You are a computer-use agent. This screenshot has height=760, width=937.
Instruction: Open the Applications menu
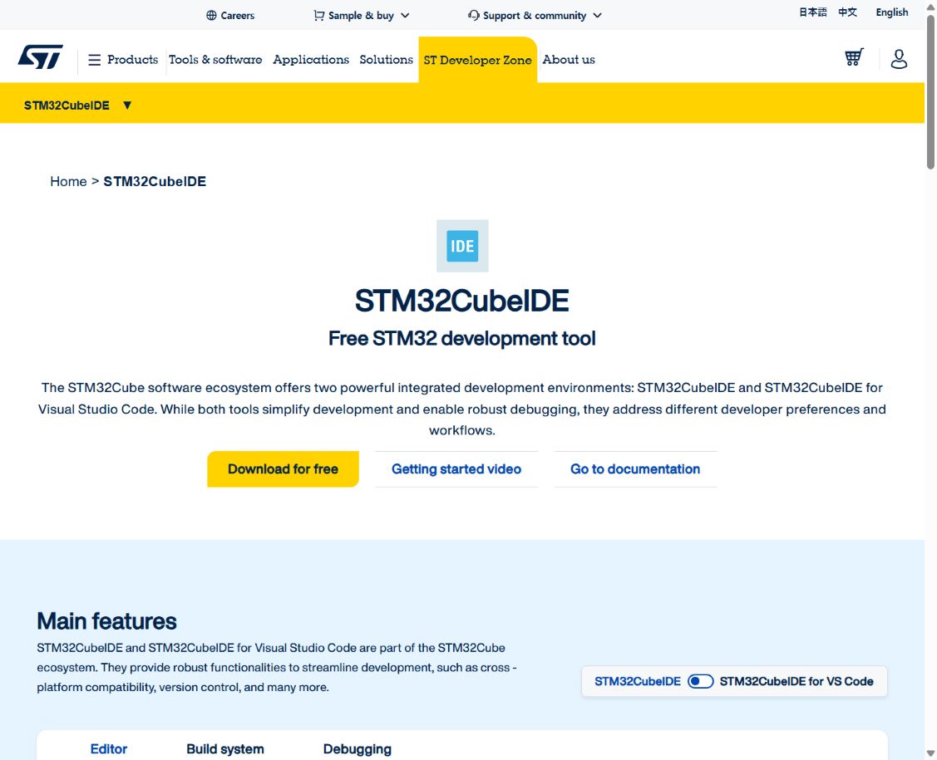click(311, 60)
